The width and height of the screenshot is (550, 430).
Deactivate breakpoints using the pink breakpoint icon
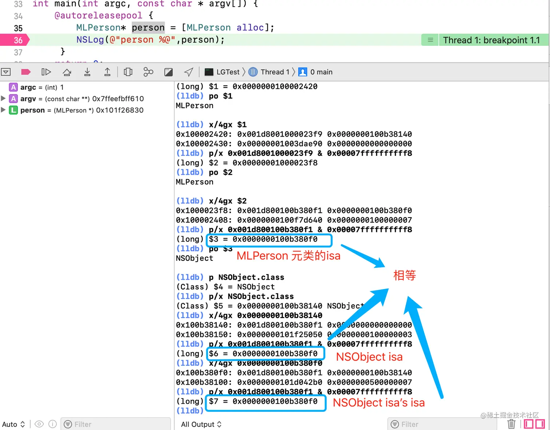pyautogui.click(x=26, y=72)
